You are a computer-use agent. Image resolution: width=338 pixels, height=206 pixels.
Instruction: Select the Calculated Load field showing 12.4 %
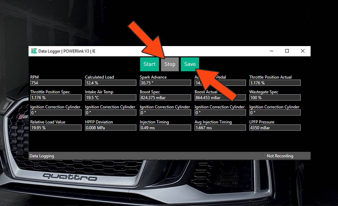[110, 83]
